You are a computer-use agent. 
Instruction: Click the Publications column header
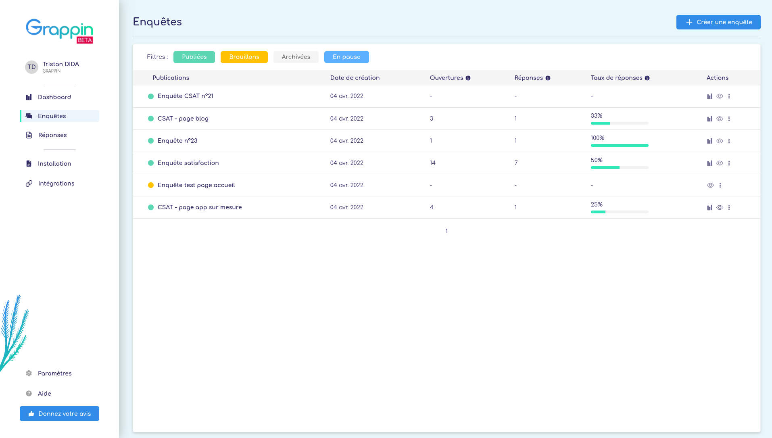(171, 78)
